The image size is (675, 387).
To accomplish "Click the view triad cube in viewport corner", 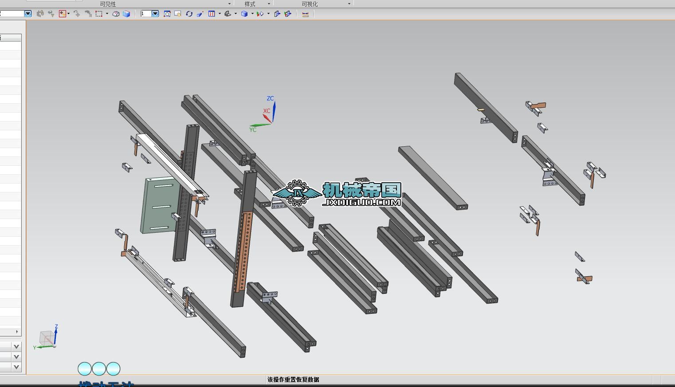I will coord(46,338).
